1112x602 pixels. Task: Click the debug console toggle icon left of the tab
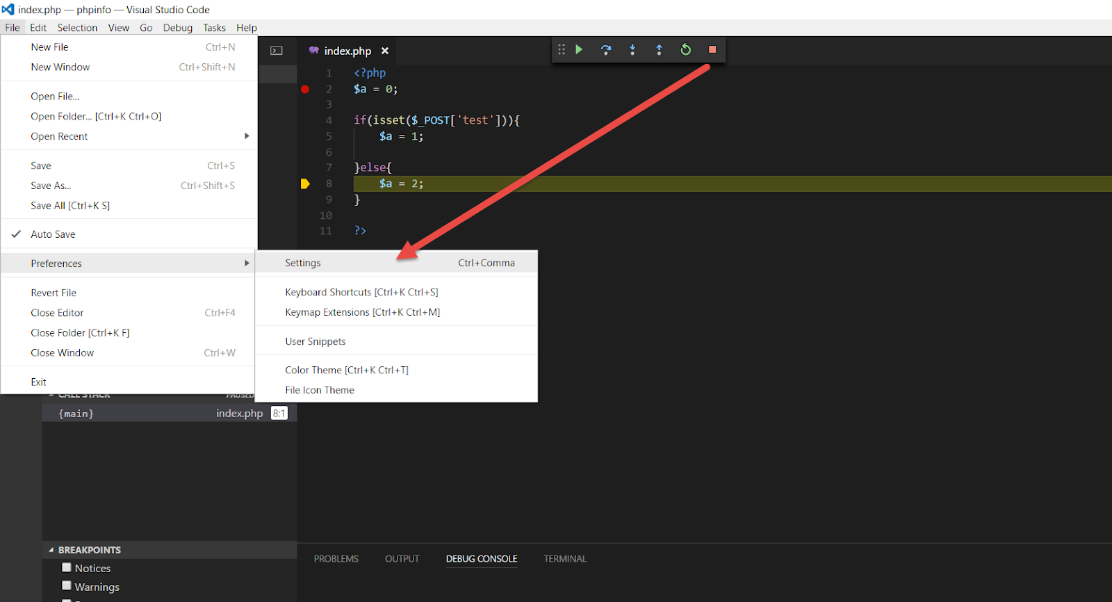click(277, 51)
